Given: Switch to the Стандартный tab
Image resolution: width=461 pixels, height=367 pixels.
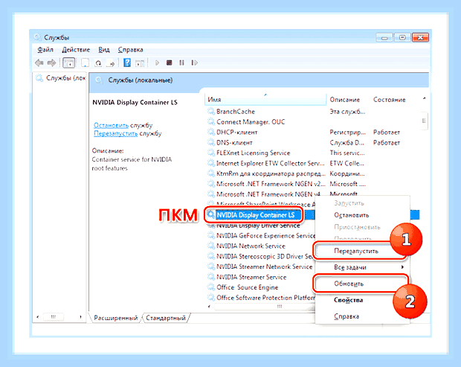Looking at the screenshot, I should tap(166, 318).
